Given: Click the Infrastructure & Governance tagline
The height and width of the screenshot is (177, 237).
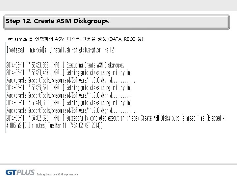Looking at the screenshot, I should click(58, 174).
